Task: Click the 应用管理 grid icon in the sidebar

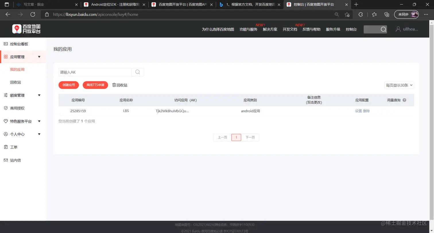Action: (x=5, y=57)
